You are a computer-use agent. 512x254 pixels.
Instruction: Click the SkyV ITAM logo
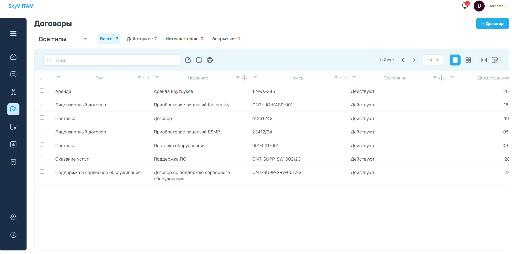coord(21,6)
